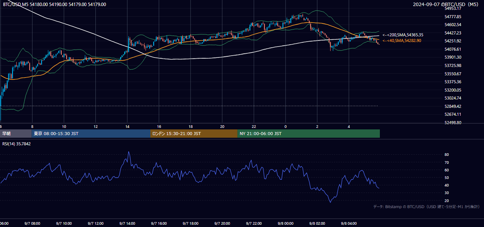Click RSI axis level 20
The height and width of the screenshot is (227, 484).
point(447,201)
